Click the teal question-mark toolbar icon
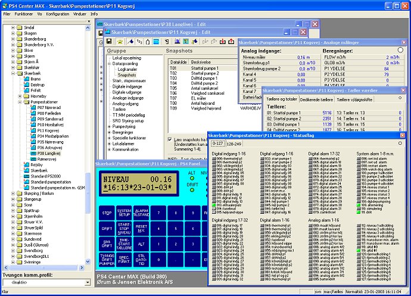411x296 pixels. click(186, 42)
